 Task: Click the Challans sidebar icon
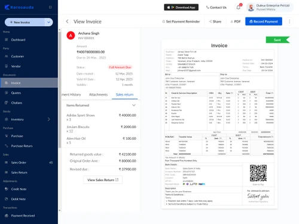point(7,103)
